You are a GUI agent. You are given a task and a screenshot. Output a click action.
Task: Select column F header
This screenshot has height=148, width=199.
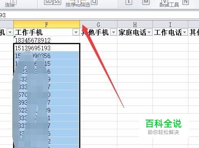[46, 25]
